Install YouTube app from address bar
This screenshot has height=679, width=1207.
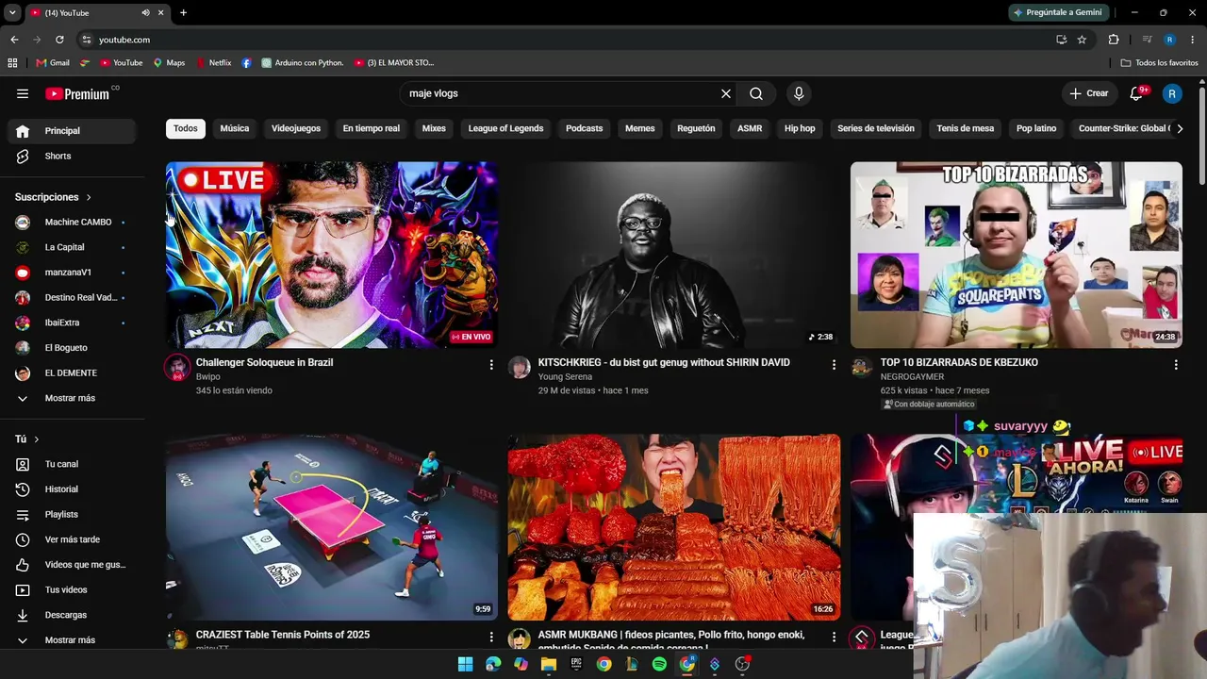[1061, 40]
